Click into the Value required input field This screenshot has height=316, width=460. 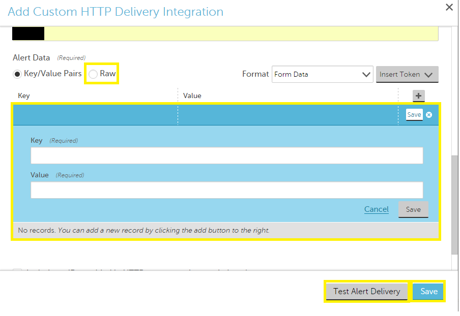226,190
